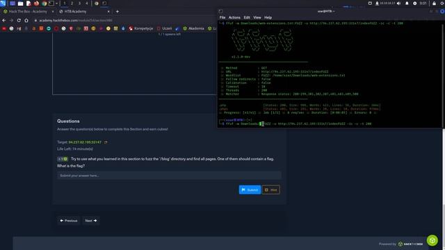
Task: Focus the academy.hackthebox.com address bar
Action: (x=76, y=20)
